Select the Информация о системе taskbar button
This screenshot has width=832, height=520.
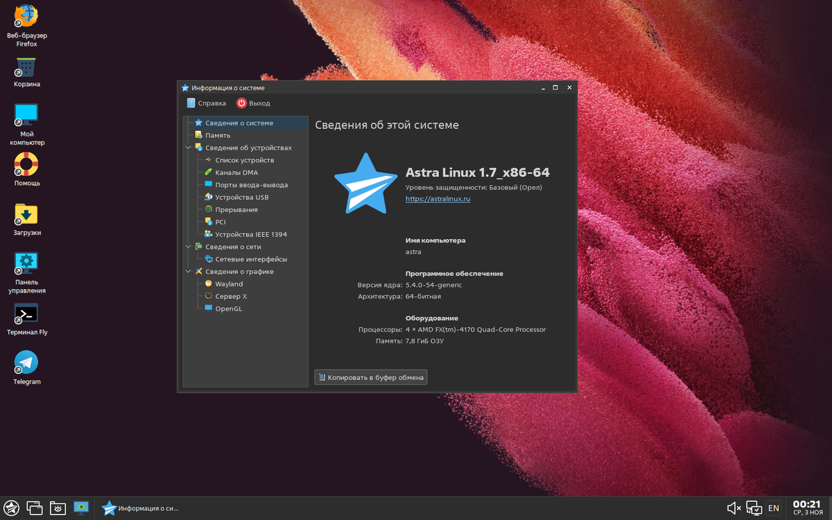140,508
